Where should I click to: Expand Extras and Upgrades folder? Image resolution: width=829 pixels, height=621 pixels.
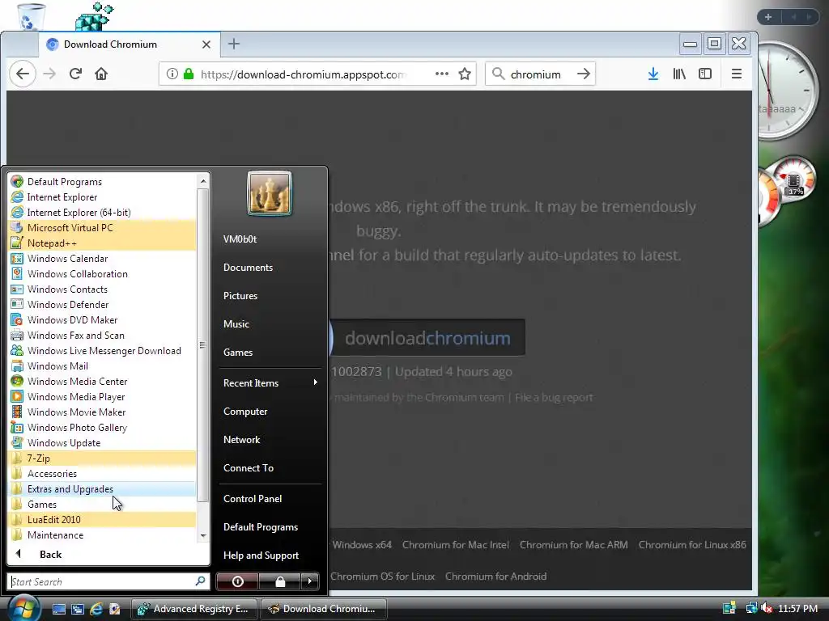click(103, 489)
